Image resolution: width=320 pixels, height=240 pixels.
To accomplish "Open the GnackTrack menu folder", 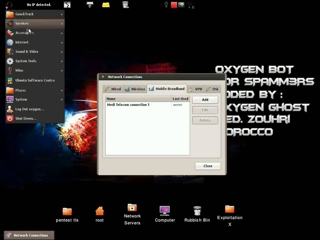I will [x=35, y=14].
